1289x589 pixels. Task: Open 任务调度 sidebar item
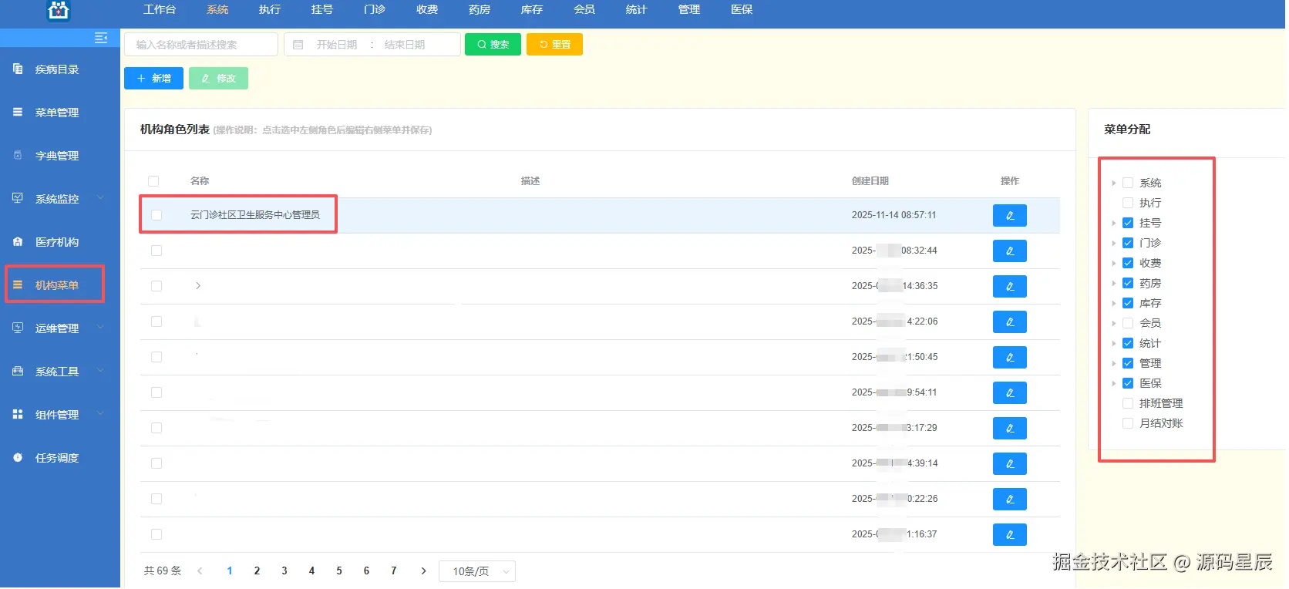pos(57,458)
